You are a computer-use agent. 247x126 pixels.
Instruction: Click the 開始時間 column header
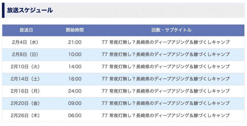click(x=75, y=30)
